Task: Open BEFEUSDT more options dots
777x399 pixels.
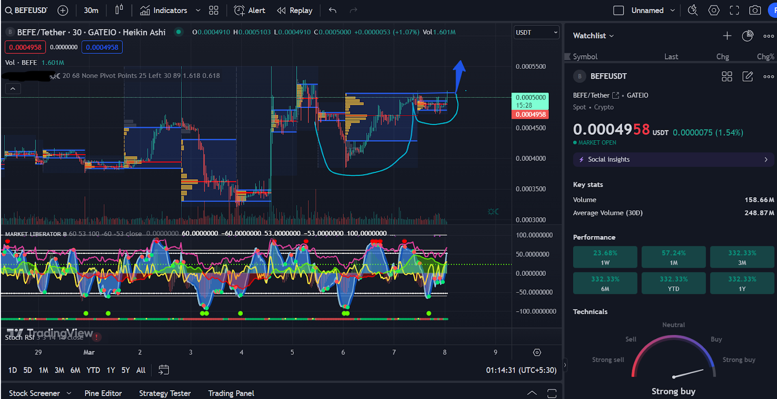Action: tap(769, 77)
